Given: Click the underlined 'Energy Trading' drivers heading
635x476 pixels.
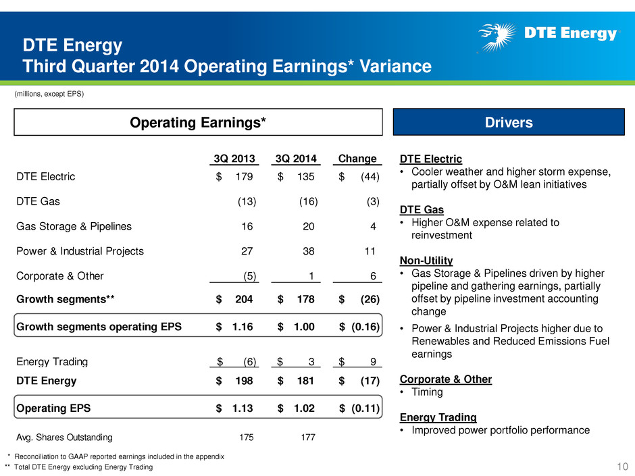Looking at the screenshot, I should tap(438, 417).
